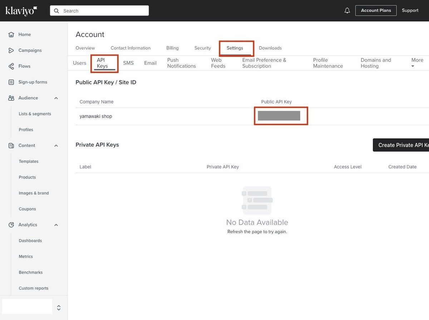Viewport: 429px width, 320px height.
Task: Collapse the Analytics section chevron
Action: (x=56, y=225)
